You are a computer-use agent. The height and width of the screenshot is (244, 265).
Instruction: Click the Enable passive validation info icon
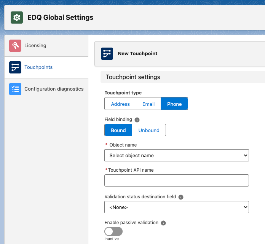tap(163, 223)
